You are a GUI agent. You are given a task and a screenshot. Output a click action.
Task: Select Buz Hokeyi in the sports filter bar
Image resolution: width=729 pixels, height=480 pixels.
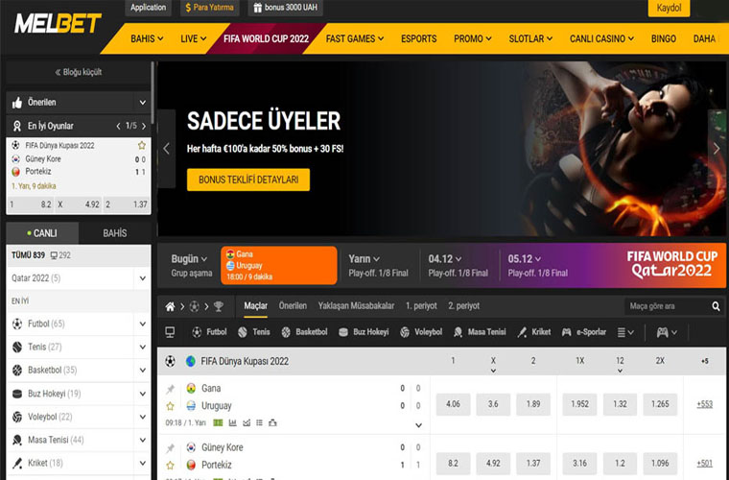[364, 332]
